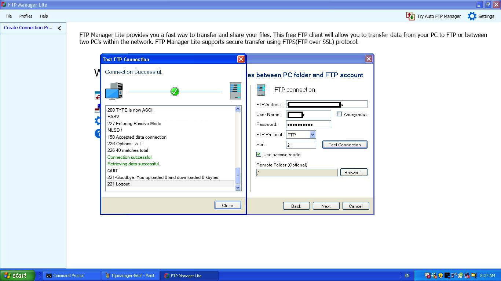The image size is (501, 281).
Task: Click the green checkmark connection status icon
Action: (175, 91)
